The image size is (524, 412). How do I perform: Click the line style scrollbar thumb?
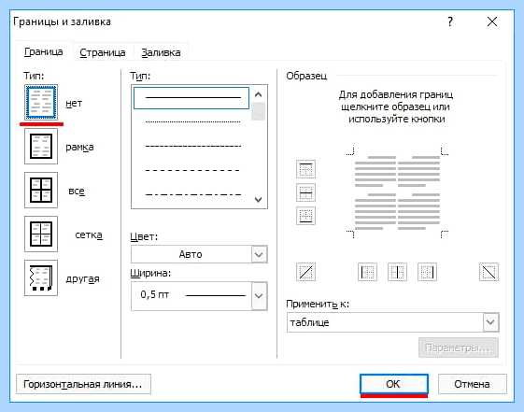258,111
